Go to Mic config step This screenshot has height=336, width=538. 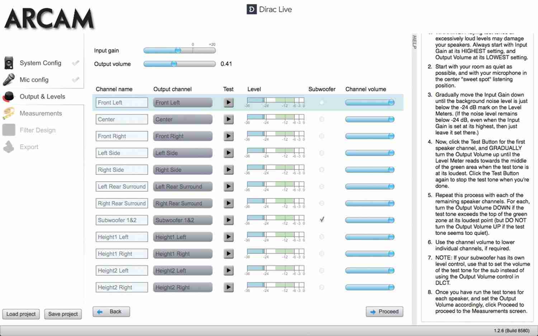[34, 80]
